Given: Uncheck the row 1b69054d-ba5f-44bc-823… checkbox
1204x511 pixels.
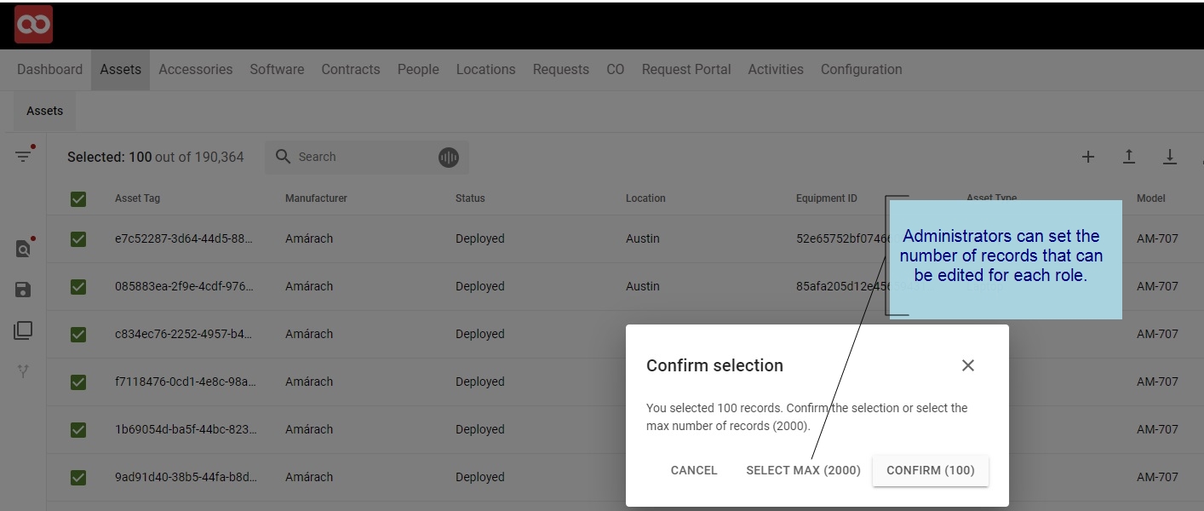Looking at the screenshot, I should [x=78, y=430].
